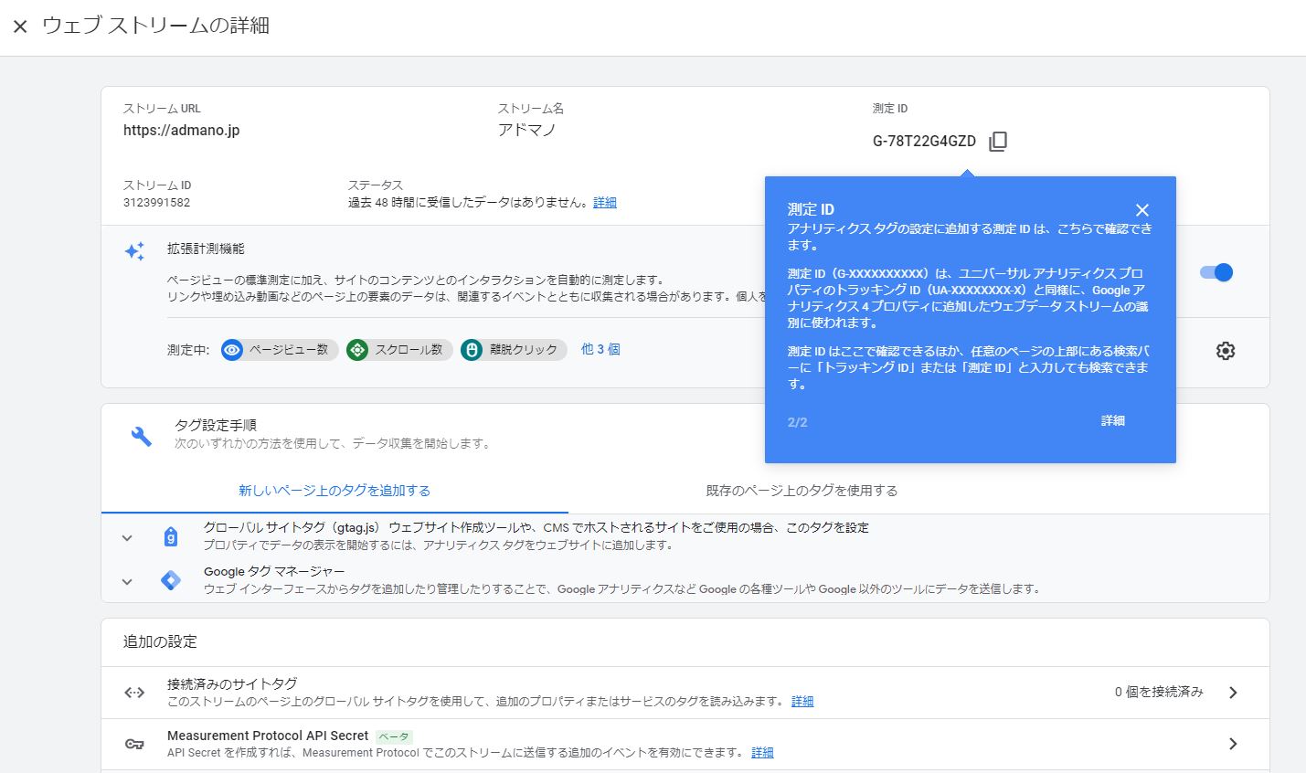The height and width of the screenshot is (773, 1306).
Task: Open 詳細 link in 接続済みのサイトタグ row
Action: 802,702
